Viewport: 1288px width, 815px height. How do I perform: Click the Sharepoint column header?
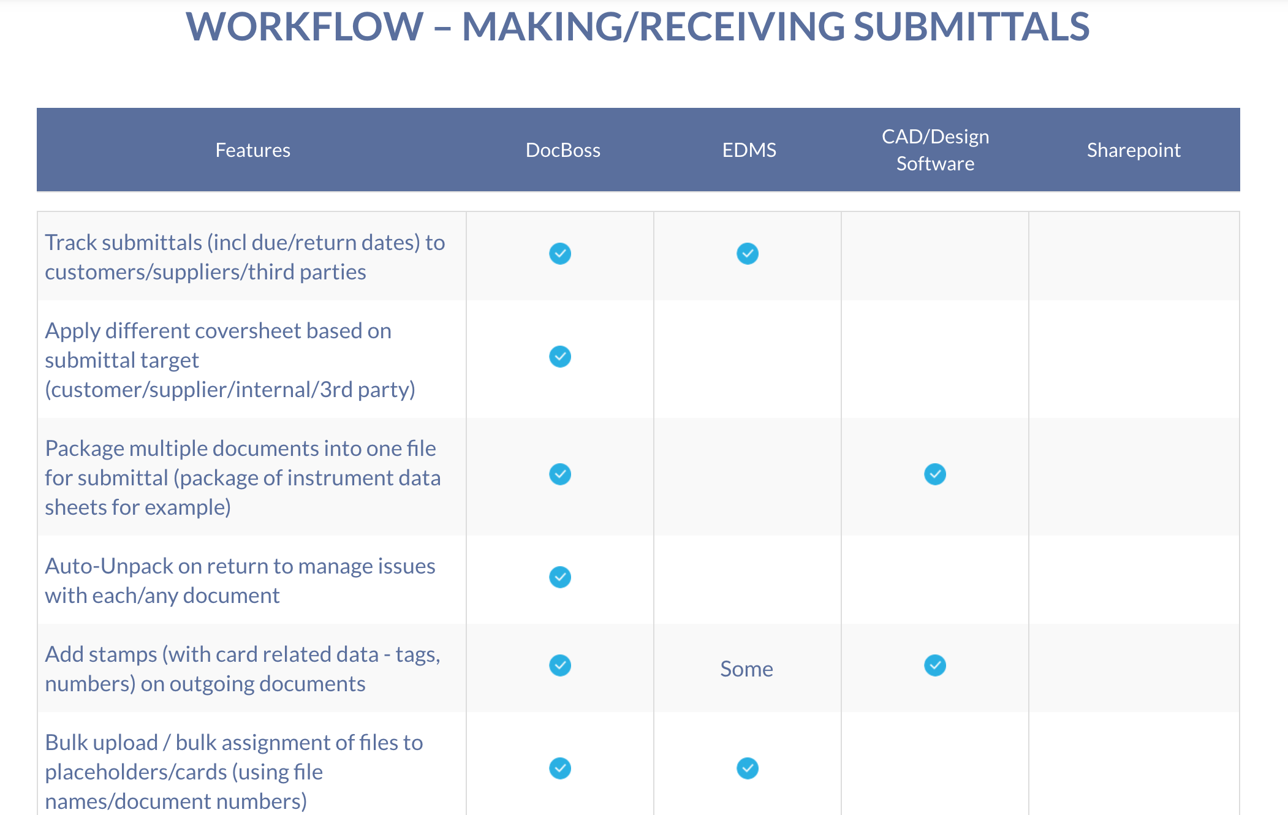coord(1134,150)
